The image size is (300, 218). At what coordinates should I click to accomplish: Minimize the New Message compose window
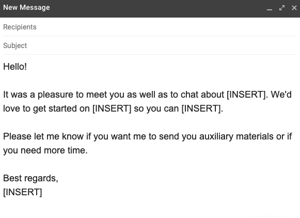pyautogui.click(x=270, y=8)
